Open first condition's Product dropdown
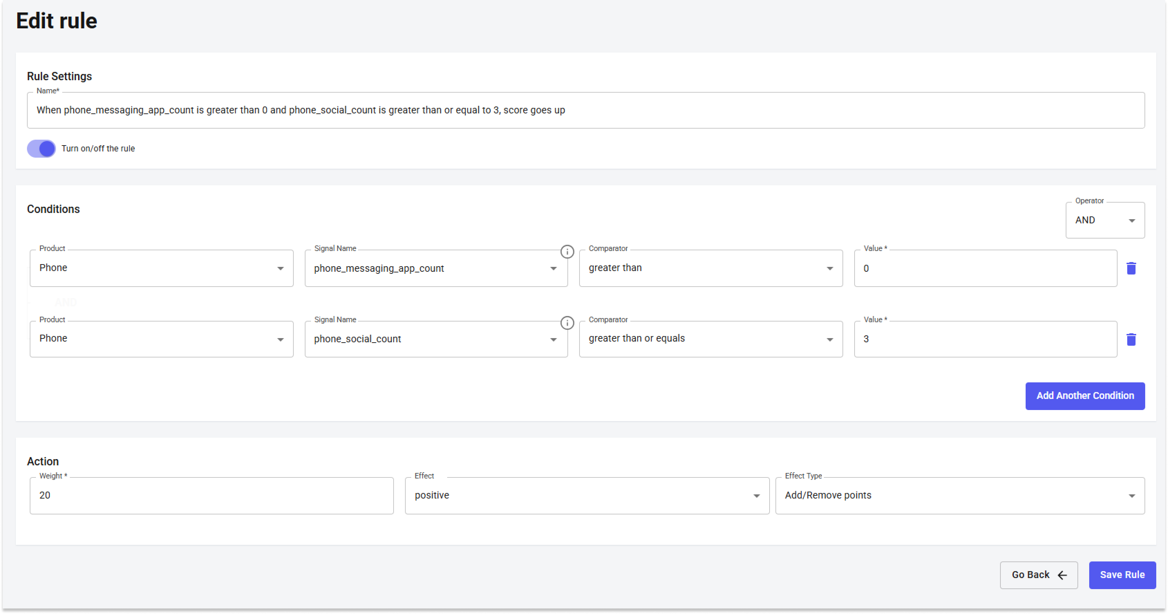This screenshot has width=1168, height=614. (x=161, y=268)
